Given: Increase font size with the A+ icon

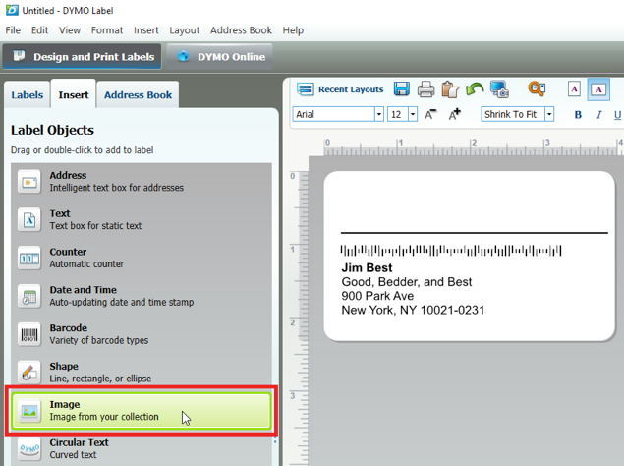Looking at the screenshot, I should [x=455, y=115].
